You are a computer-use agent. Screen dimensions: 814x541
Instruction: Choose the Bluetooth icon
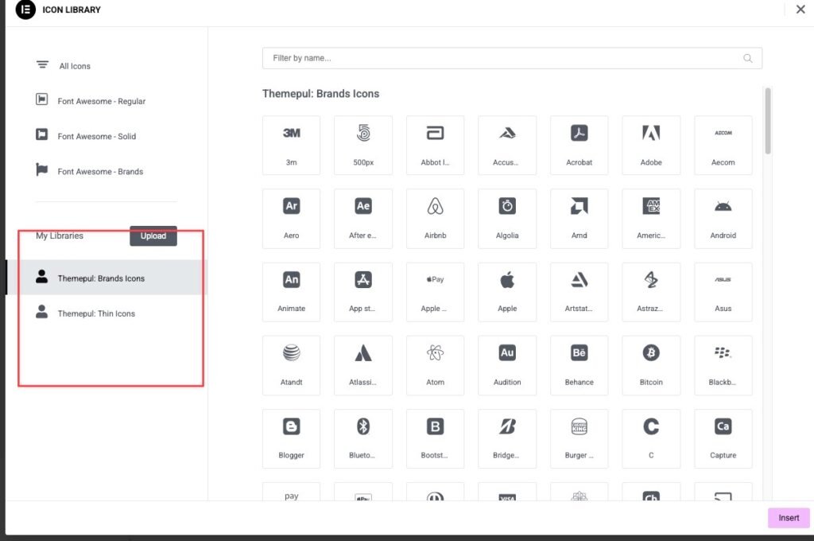362,438
